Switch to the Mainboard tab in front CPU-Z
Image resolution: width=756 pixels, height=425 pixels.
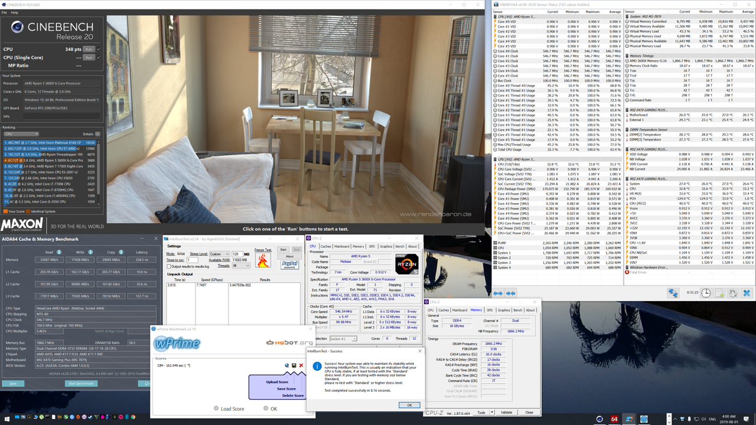[x=342, y=246]
